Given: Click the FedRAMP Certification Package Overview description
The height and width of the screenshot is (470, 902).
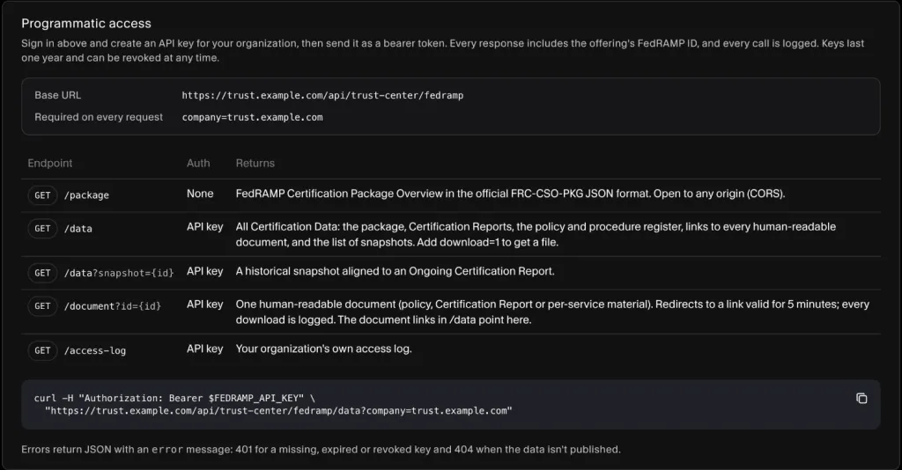Looking at the screenshot, I should [510, 194].
